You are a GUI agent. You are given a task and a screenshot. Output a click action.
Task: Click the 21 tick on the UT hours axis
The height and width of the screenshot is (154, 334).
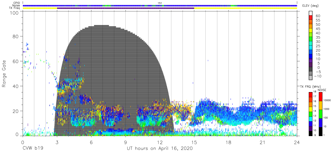pyautogui.click(x=263, y=142)
